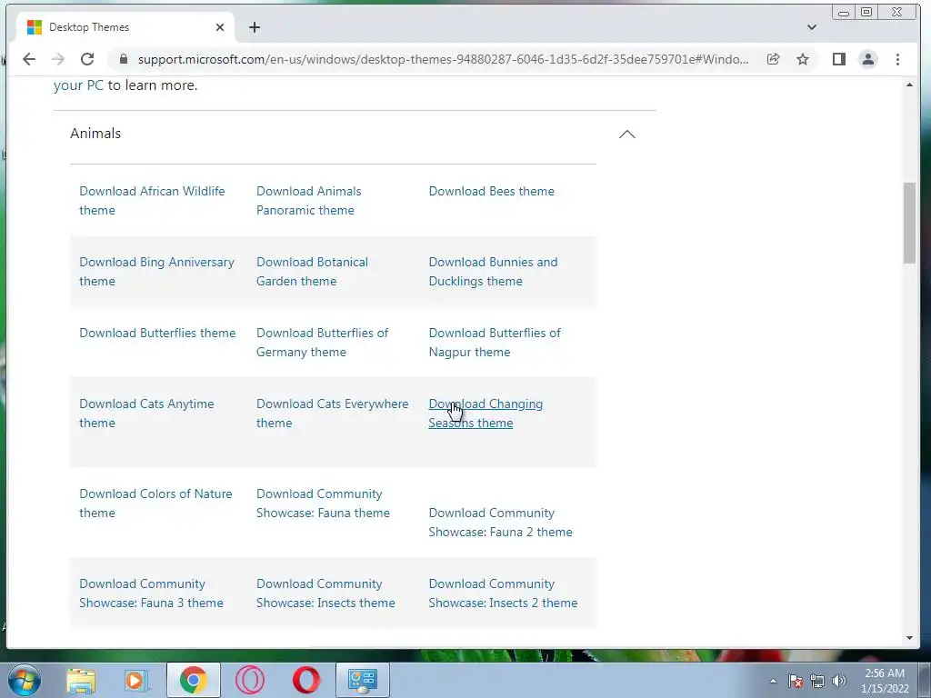Open the network status tray icon
This screenshot has height=698, width=931.
[817, 681]
